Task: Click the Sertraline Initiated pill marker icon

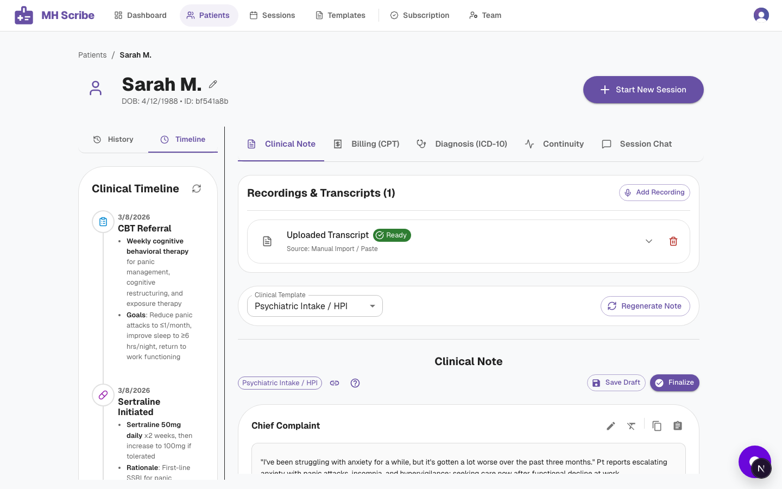Action: pyautogui.click(x=103, y=395)
